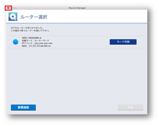Click the 起動モード:ルーターモード line
159x126 pixels.
(35, 41)
